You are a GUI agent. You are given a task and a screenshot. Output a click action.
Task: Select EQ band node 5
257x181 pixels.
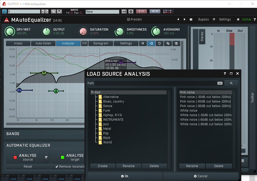(44, 73)
